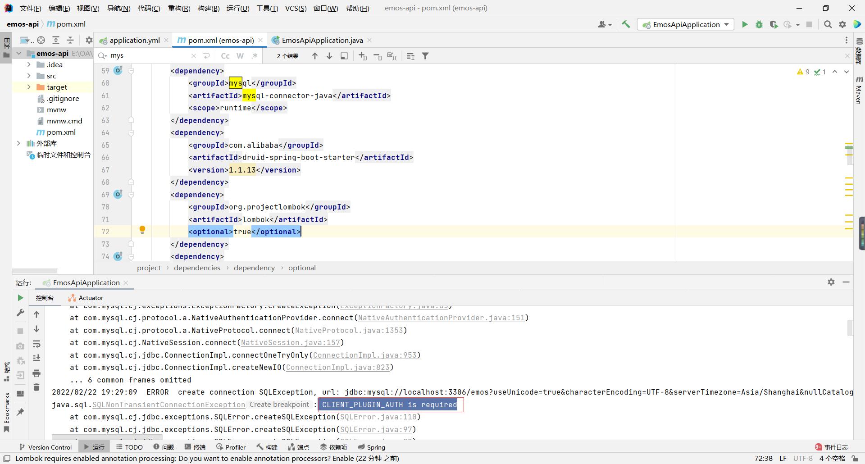Click the warnings count indicator in the editor
This screenshot has height=464, width=865.
coord(803,72)
